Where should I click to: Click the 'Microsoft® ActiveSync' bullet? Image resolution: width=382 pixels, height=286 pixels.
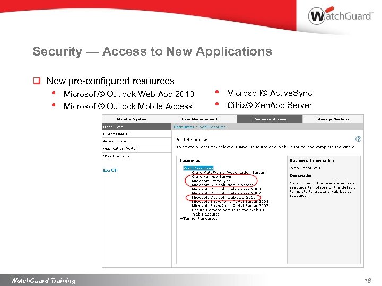point(270,93)
